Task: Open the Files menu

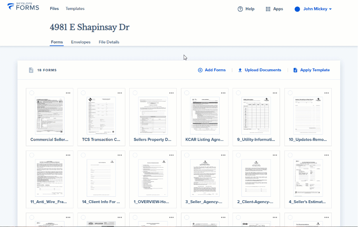Action: [54, 9]
